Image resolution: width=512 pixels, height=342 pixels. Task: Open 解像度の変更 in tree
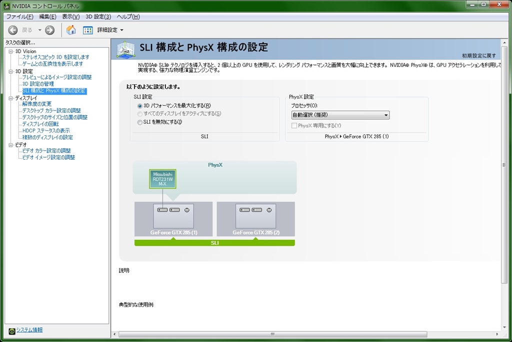(36, 104)
